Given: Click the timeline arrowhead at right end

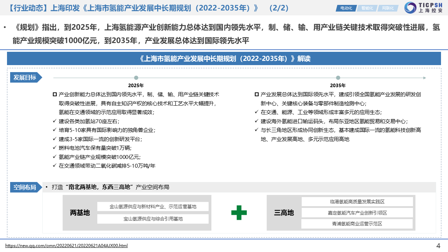Looking at the screenshot, I should (x=425, y=78).
